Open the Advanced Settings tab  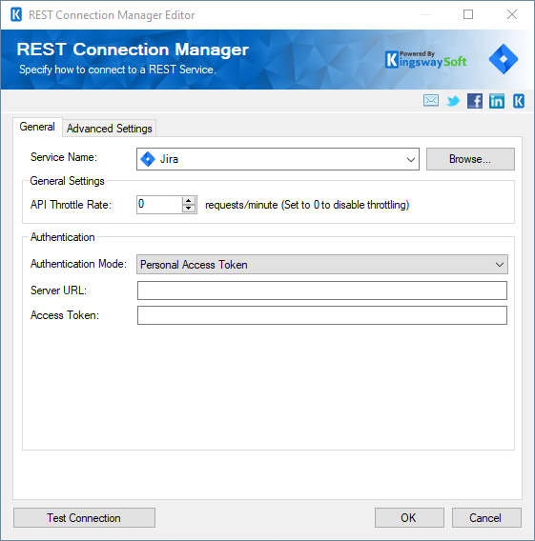(x=109, y=129)
